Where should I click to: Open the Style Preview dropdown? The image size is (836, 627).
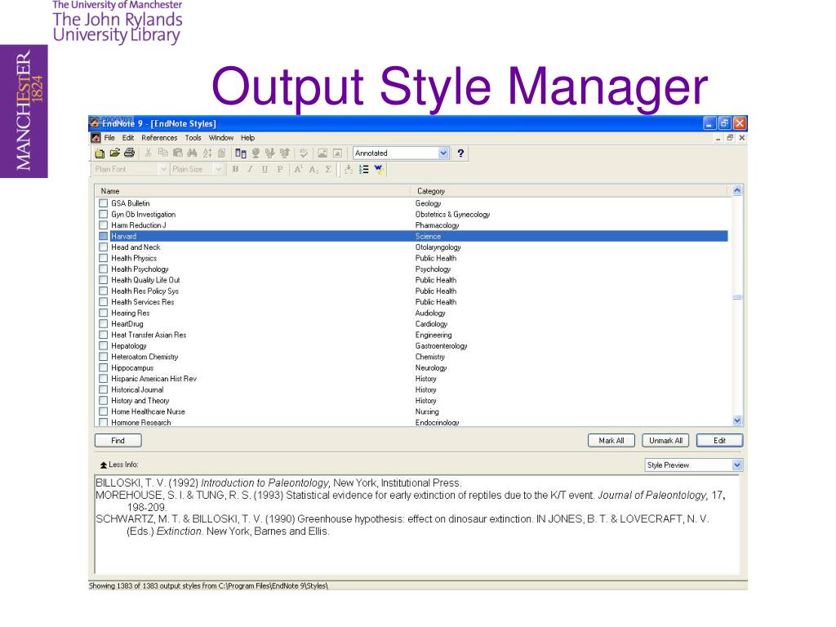[x=737, y=465]
